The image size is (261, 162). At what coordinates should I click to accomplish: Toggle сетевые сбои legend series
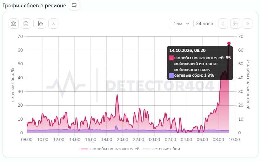[x=162, y=149]
